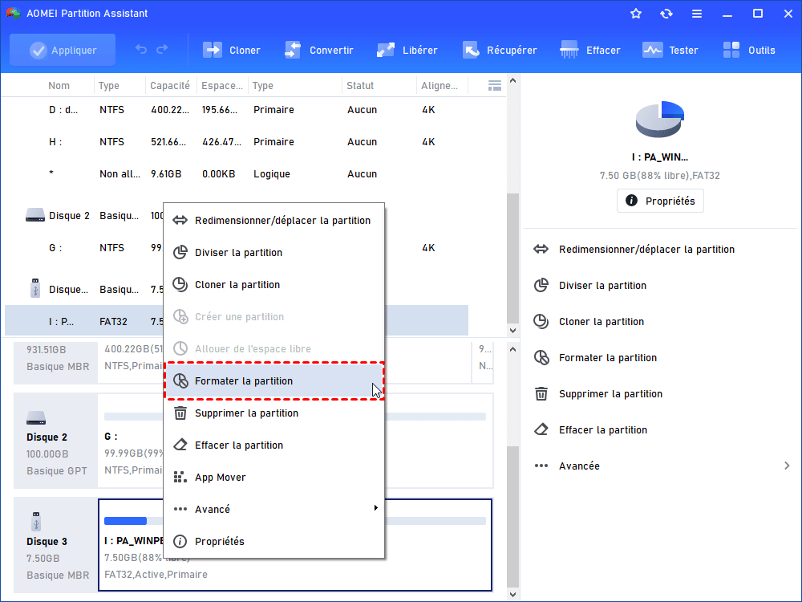
Task: Open column view settings icon
Action: [x=495, y=85]
